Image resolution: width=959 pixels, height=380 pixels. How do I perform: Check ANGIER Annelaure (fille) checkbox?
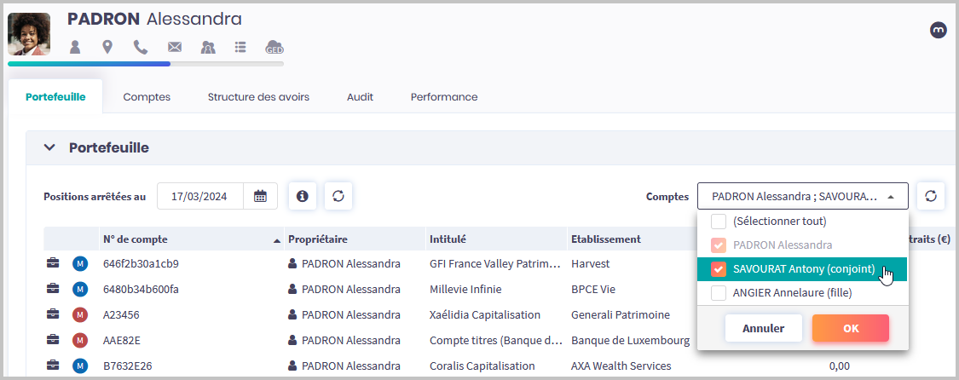719,293
